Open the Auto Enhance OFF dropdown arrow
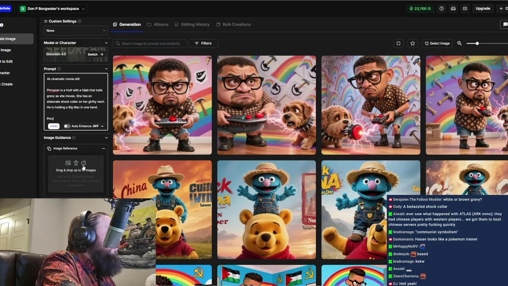The height and width of the screenshot is (286, 508). click(x=102, y=126)
